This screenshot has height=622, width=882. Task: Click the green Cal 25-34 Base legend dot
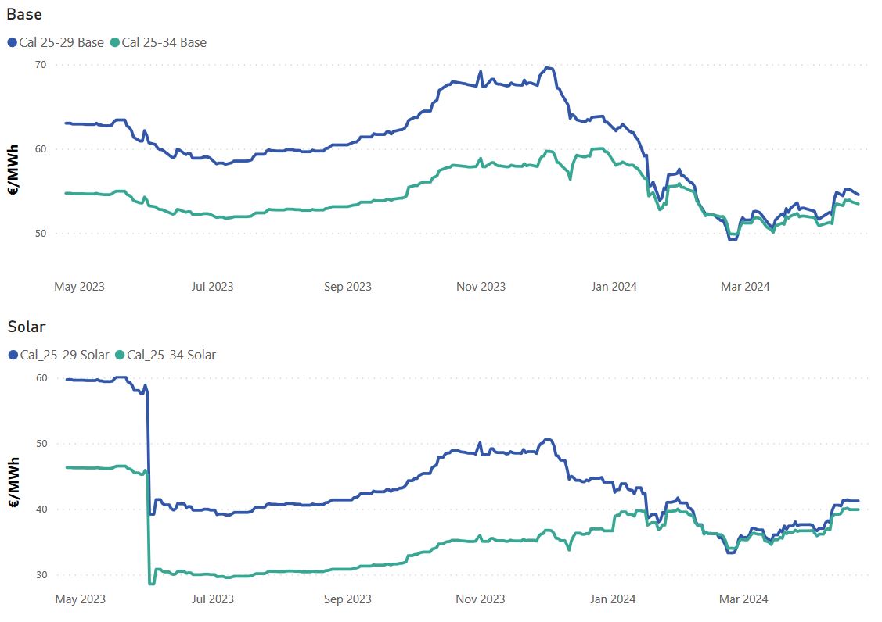click(115, 42)
